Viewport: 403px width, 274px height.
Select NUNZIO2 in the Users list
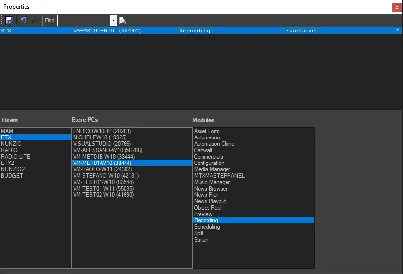(x=13, y=169)
